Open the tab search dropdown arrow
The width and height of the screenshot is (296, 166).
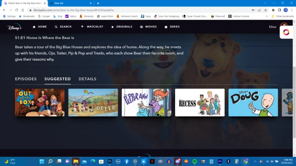click(x=265, y=3)
